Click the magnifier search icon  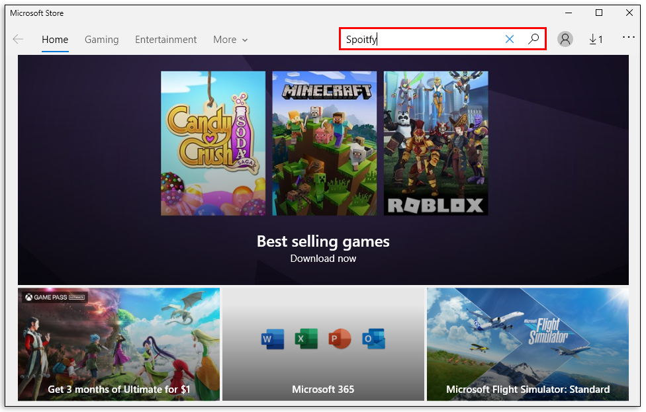533,39
